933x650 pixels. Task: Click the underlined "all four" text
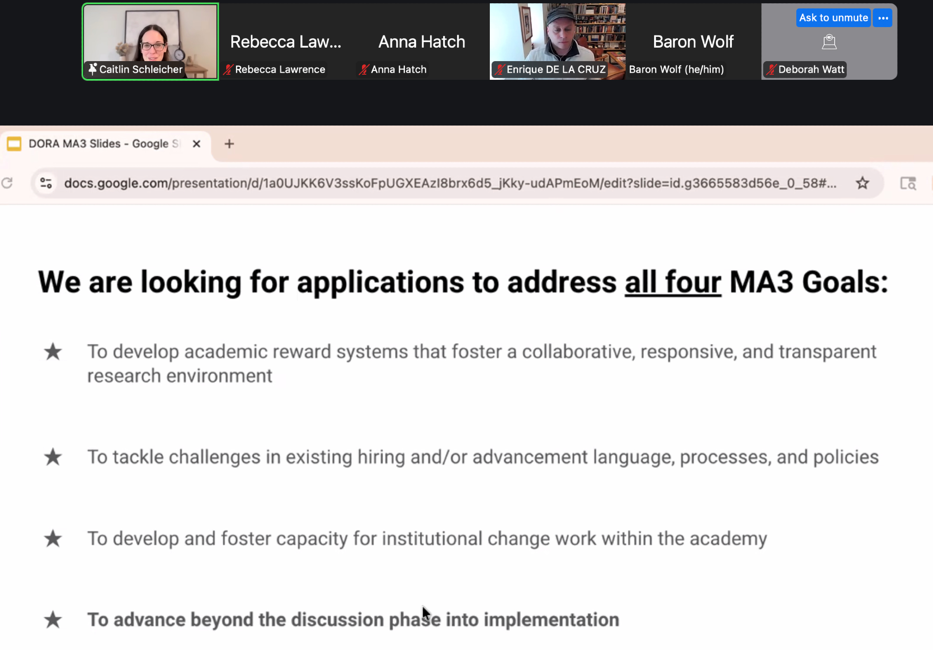(673, 282)
